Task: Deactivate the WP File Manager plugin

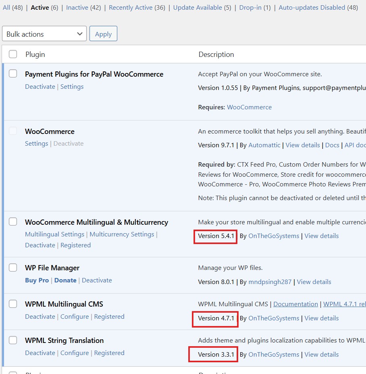Action: tap(97, 280)
